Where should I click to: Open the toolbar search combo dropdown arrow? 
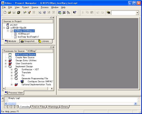(x=137, y=13)
